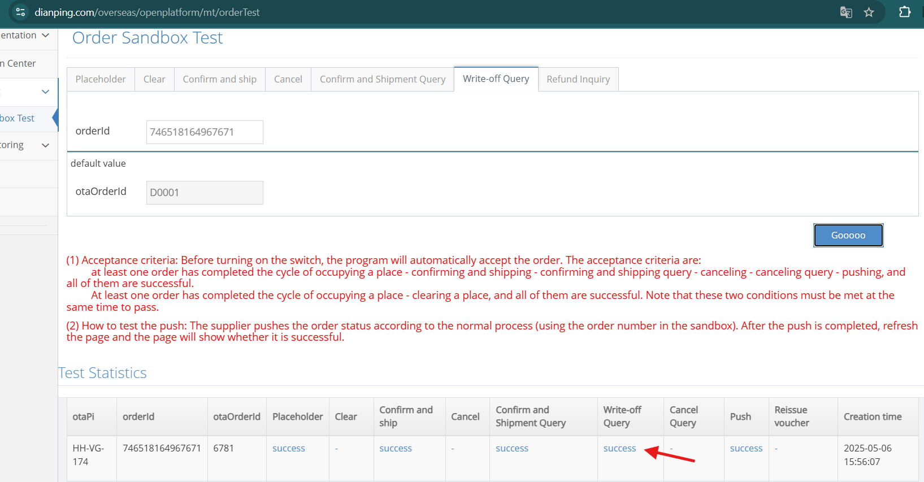Viewport: 924px width, 482px height.
Task: Click the otaOrderId field showing D0001
Action: (204, 193)
